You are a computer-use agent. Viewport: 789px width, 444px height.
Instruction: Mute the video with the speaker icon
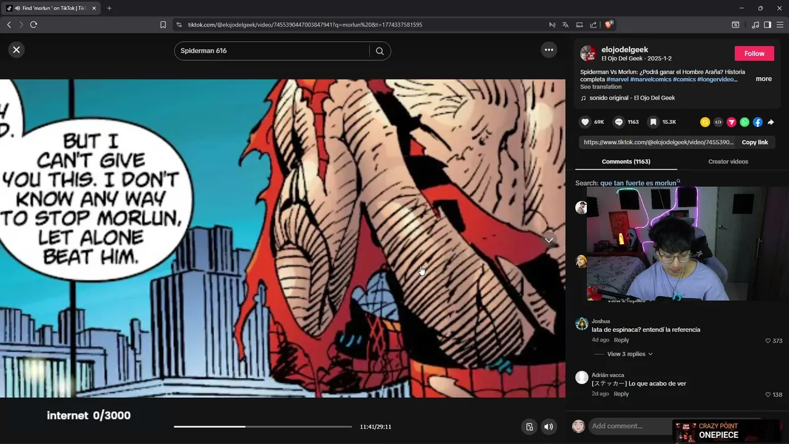pyautogui.click(x=549, y=427)
